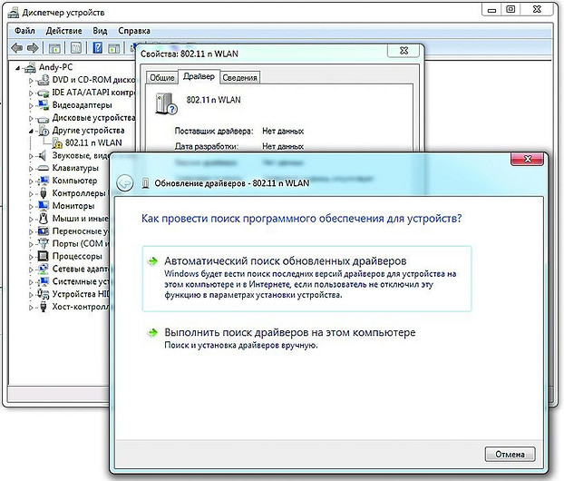Click the Клавиатуры keyboard icon
This screenshot has width=564, height=481.
coord(44,168)
